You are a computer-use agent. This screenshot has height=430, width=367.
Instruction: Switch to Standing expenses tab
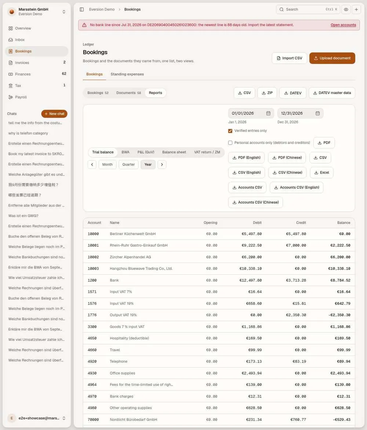point(127,74)
